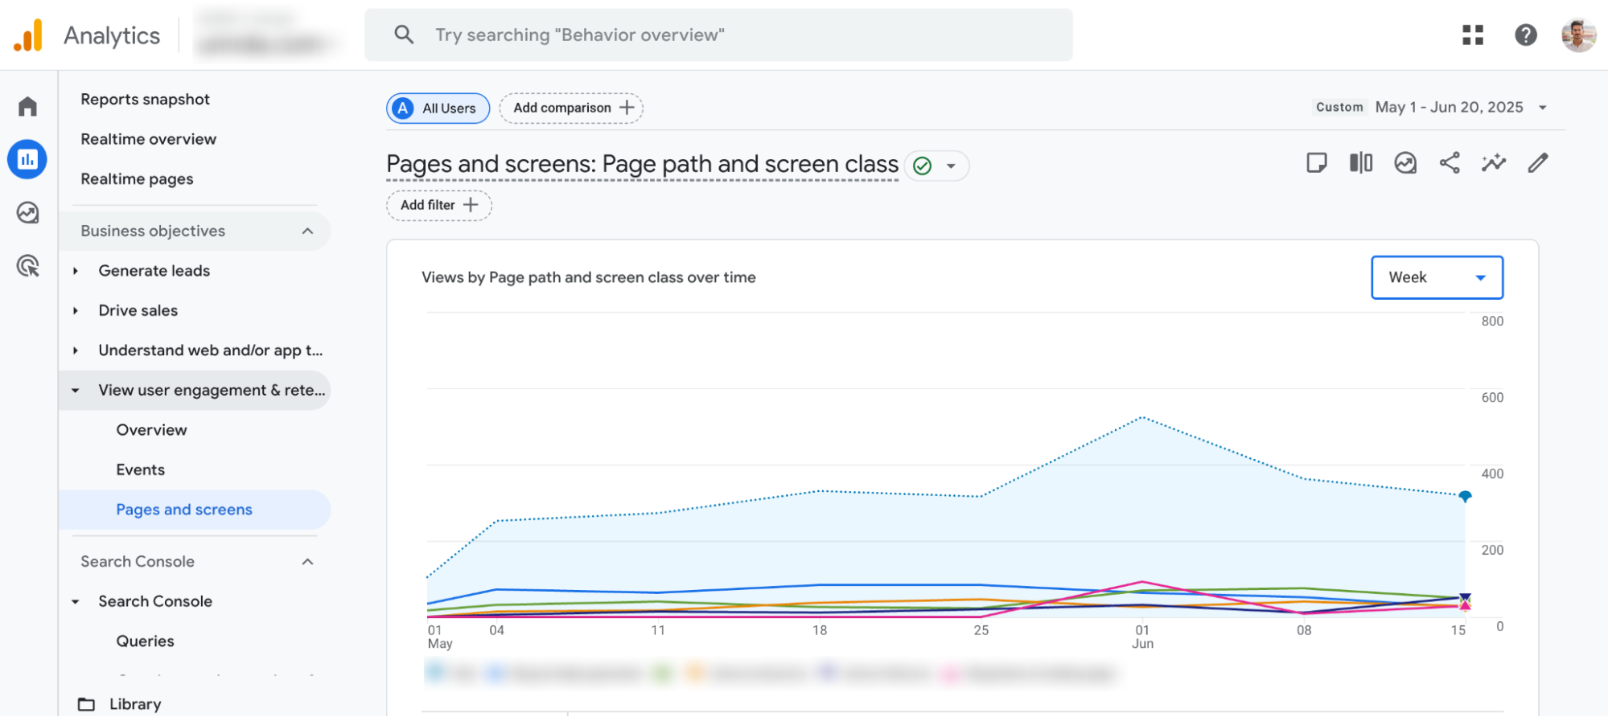Select Pages and screens report
The image size is (1608, 717).
pyautogui.click(x=184, y=510)
